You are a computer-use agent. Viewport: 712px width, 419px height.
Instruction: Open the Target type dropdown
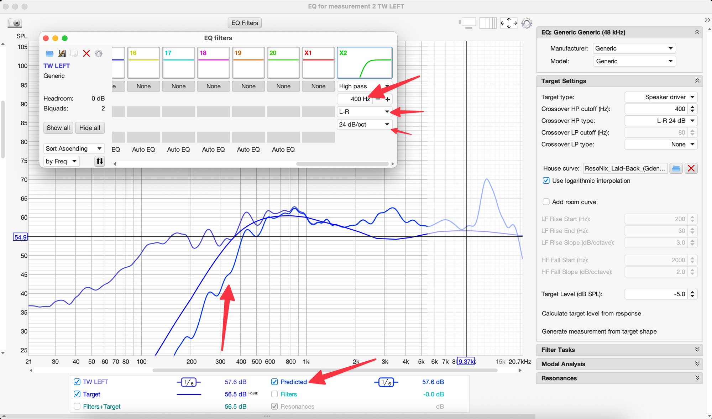pyautogui.click(x=661, y=97)
